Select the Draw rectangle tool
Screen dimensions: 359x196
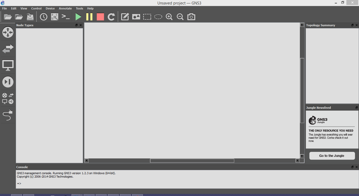(x=147, y=17)
